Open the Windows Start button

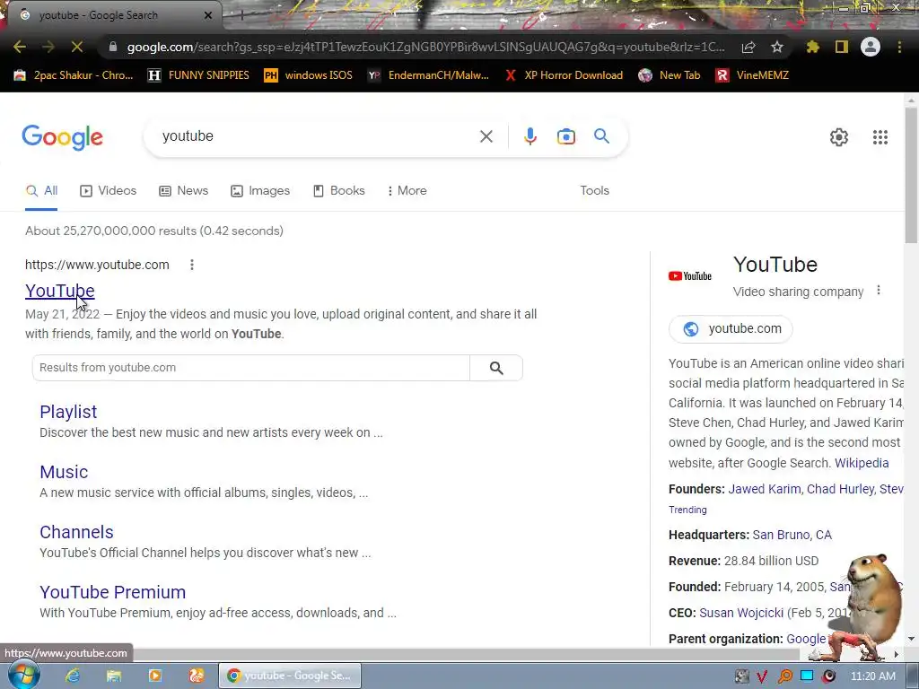(x=23, y=675)
